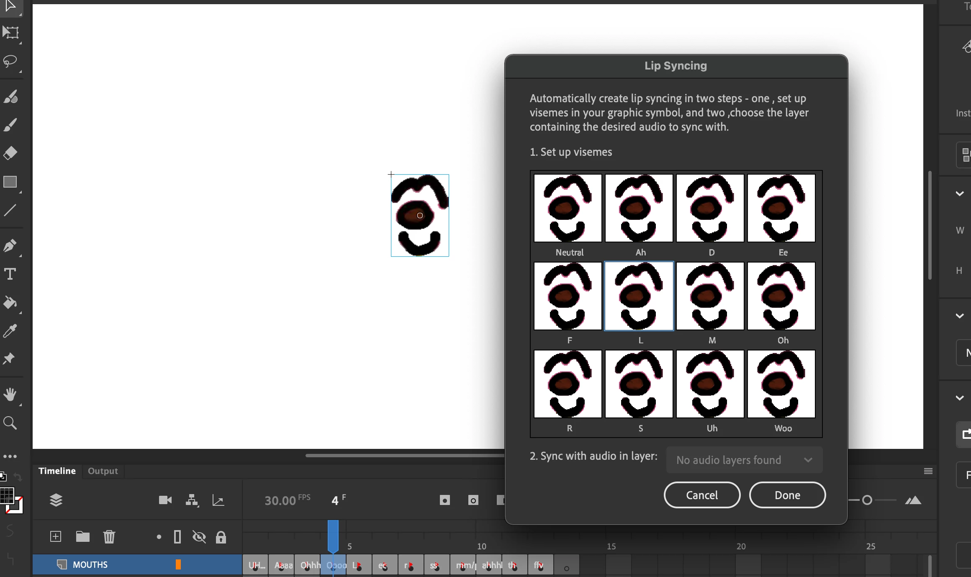Toggle lock all layers padlock icon
This screenshot has height=577, width=971.
tap(221, 537)
